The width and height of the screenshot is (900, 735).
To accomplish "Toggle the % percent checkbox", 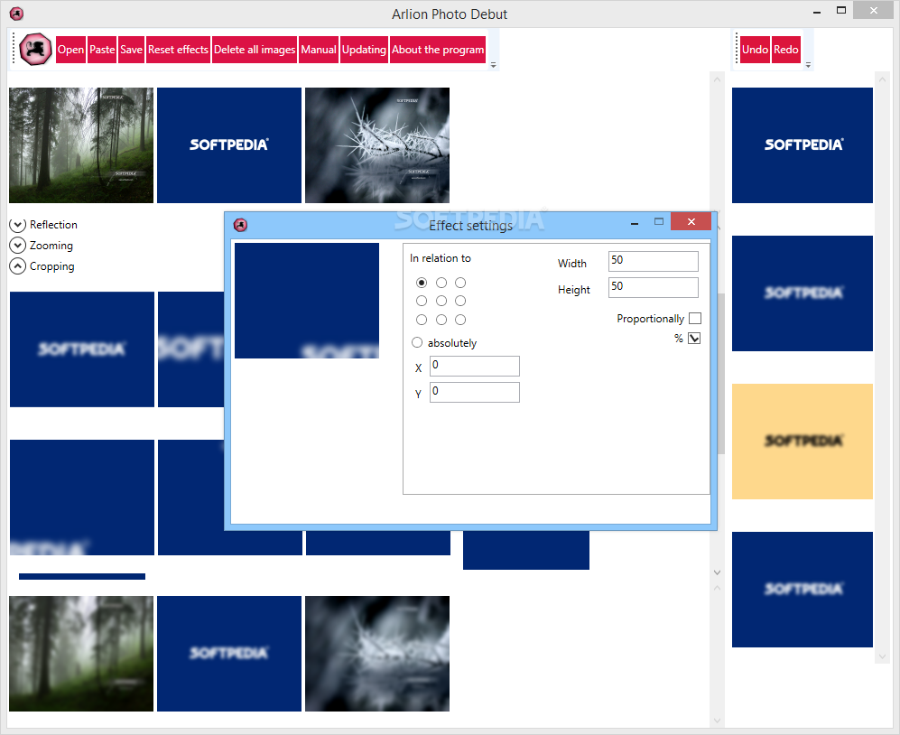I will point(694,339).
